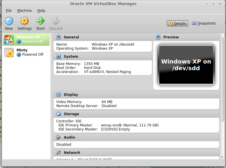Switch to the Snapshots view

tap(204, 23)
